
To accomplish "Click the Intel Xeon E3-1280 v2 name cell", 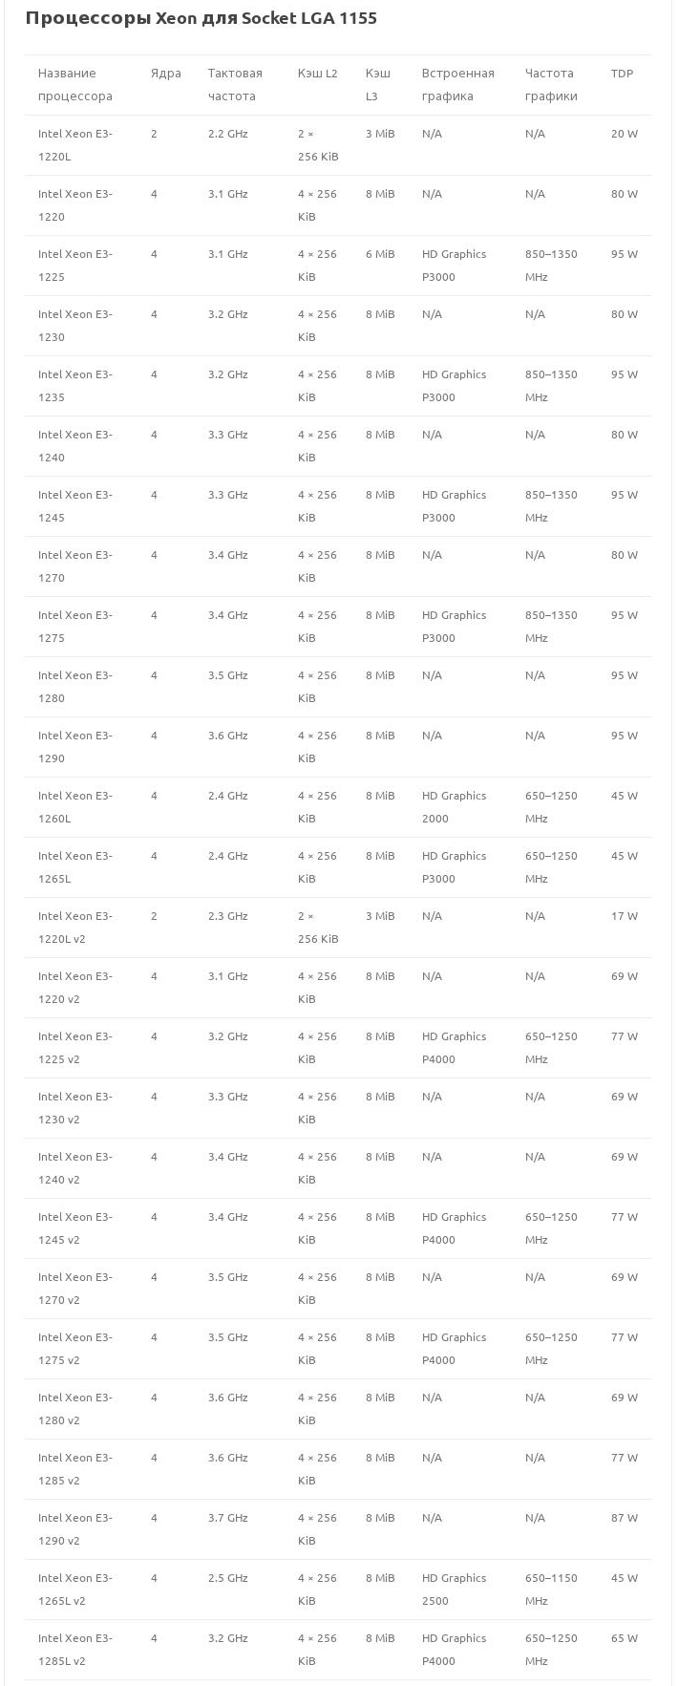I will tap(74, 1409).
